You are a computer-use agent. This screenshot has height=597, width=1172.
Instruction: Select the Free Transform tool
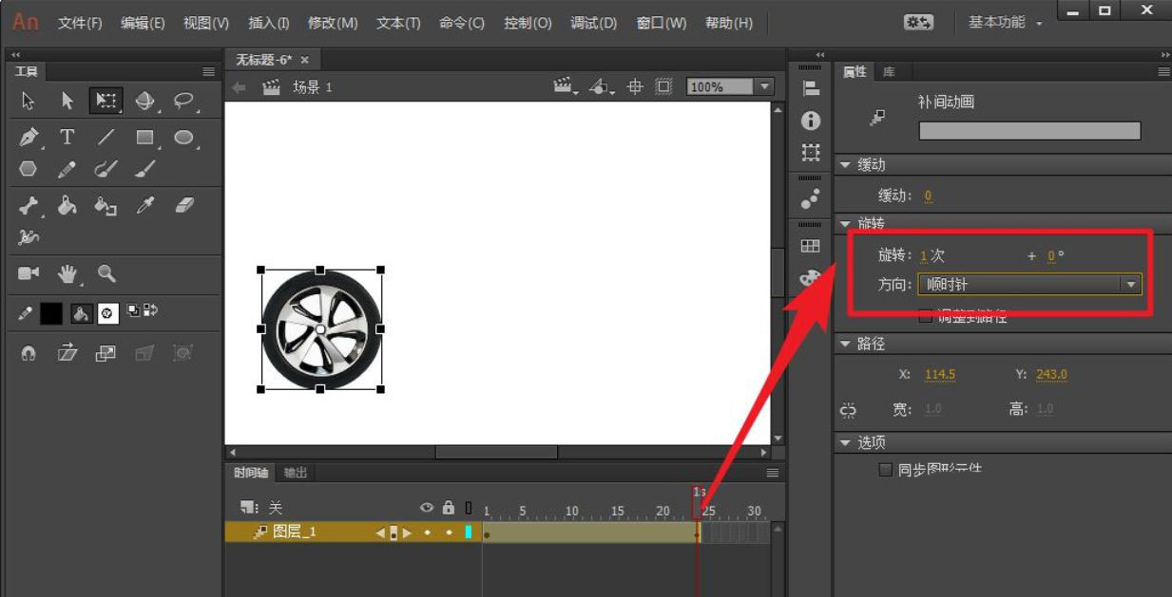point(106,101)
